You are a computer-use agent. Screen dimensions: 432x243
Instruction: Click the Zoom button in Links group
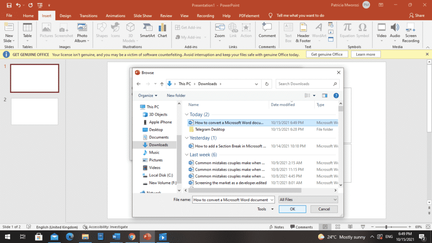[x=219, y=32]
